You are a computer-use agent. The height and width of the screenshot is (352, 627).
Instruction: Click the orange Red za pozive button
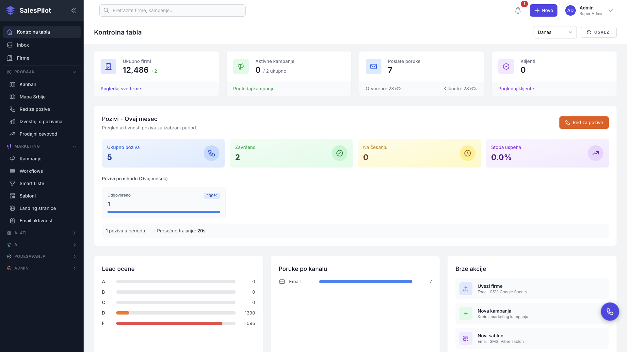(584, 123)
